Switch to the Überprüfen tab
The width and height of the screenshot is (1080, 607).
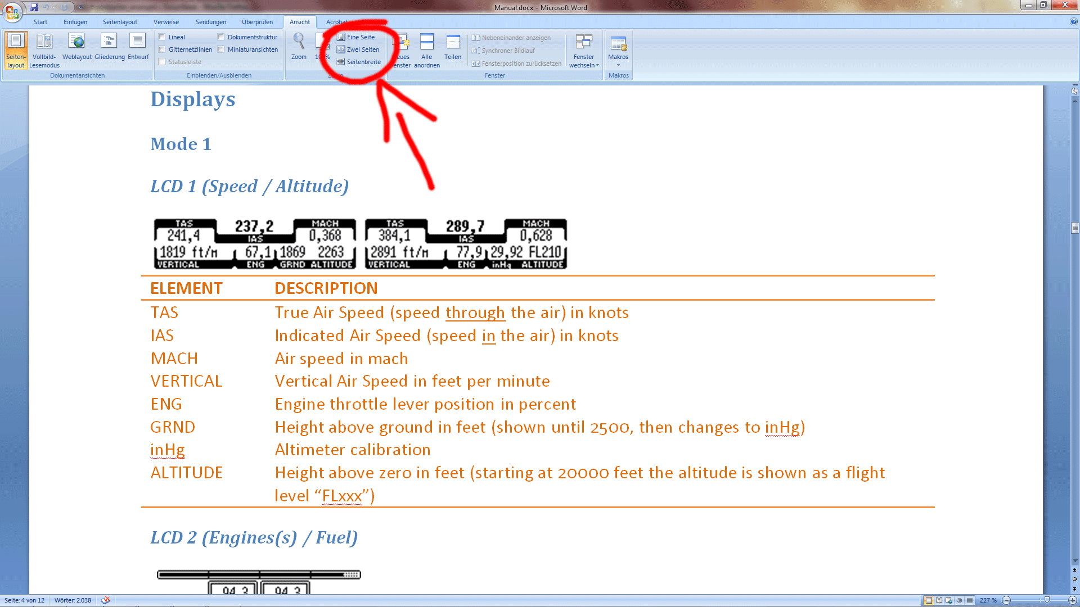click(x=257, y=22)
